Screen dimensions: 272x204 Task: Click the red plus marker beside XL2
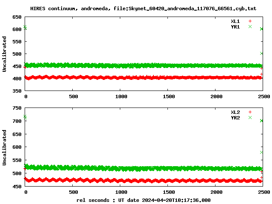pyautogui.click(x=250, y=112)
